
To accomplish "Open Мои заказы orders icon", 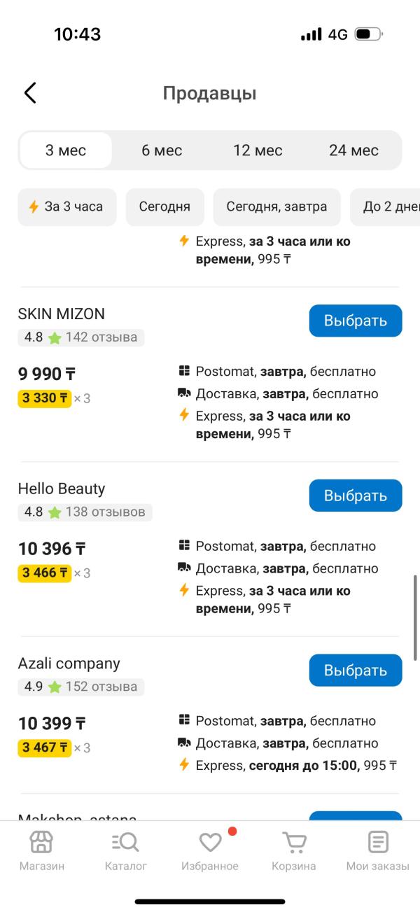I will pos(378,842).
